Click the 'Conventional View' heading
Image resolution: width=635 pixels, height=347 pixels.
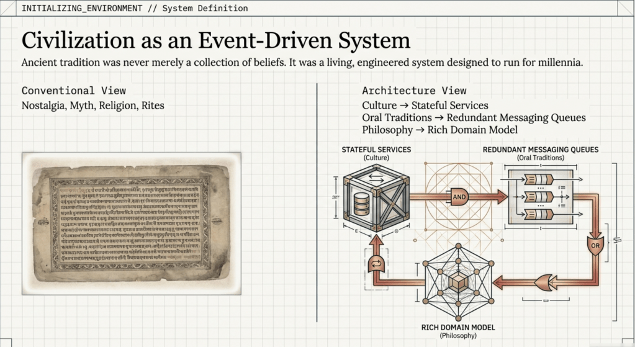74,91
